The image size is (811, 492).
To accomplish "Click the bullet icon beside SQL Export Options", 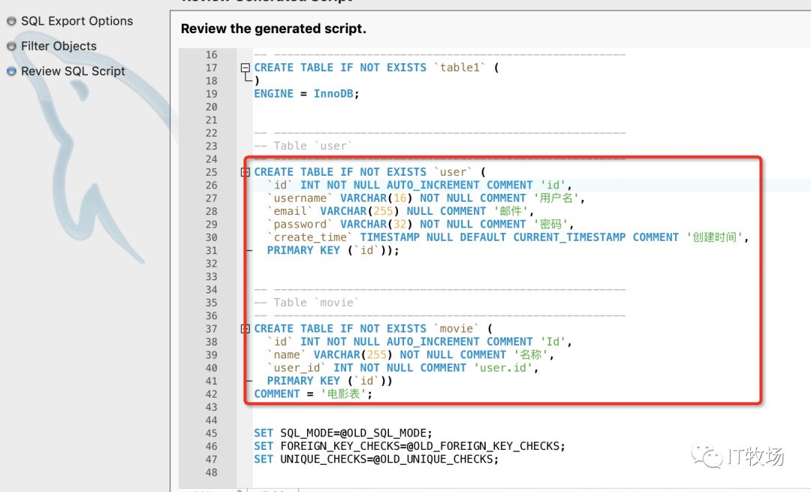I will 11,21.
